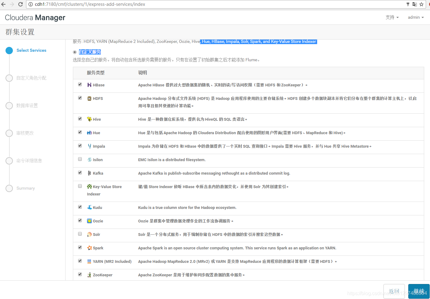Click the ZooKeeper service icon
Screen dimensions: 430x299
(89, 275)
